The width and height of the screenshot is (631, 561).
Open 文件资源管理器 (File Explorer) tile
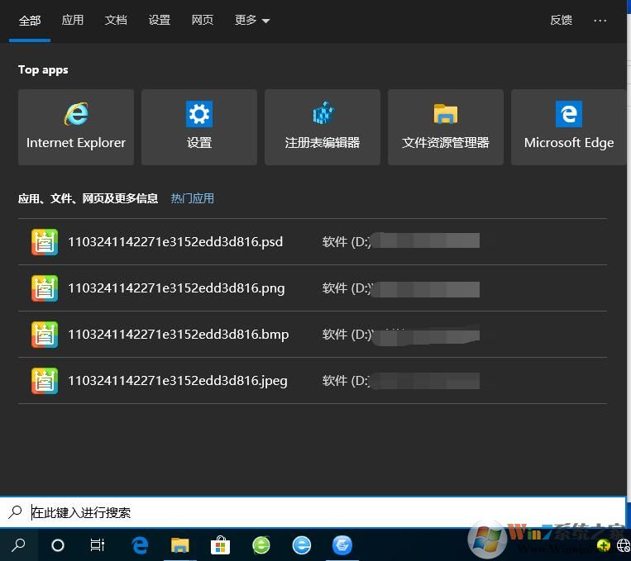(446, 127)
